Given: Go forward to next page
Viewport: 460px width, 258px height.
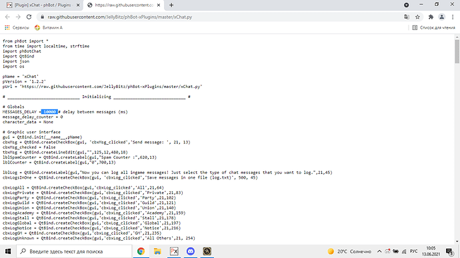Looking at the screenshot, I should [x=18, y=17].
